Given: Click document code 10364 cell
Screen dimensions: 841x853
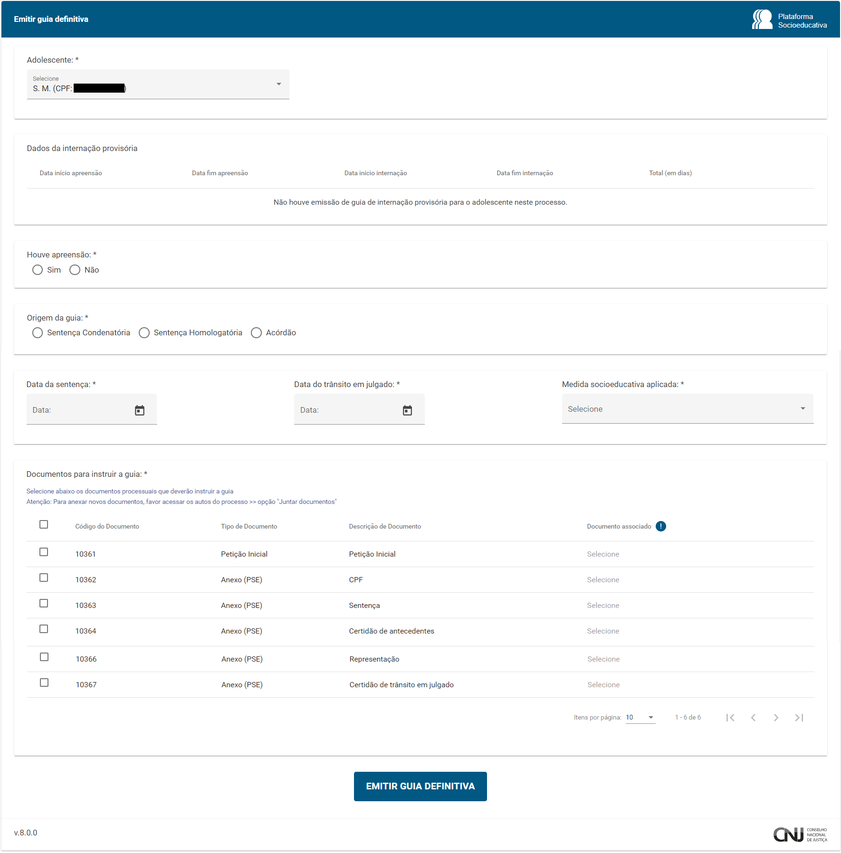Looking at the screenshot, I should [x=86, y=631].
